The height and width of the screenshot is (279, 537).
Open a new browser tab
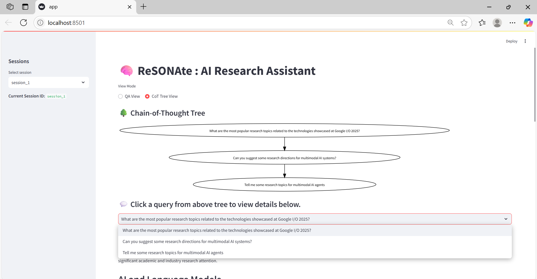(x=143, y=7)
